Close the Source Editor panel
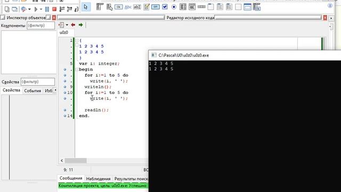 (325, 18)
